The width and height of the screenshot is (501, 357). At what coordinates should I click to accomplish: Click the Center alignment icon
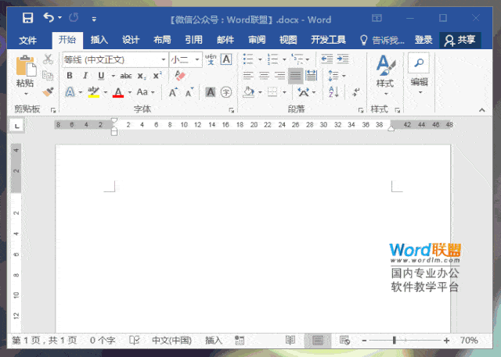click(x=264, y=76)
